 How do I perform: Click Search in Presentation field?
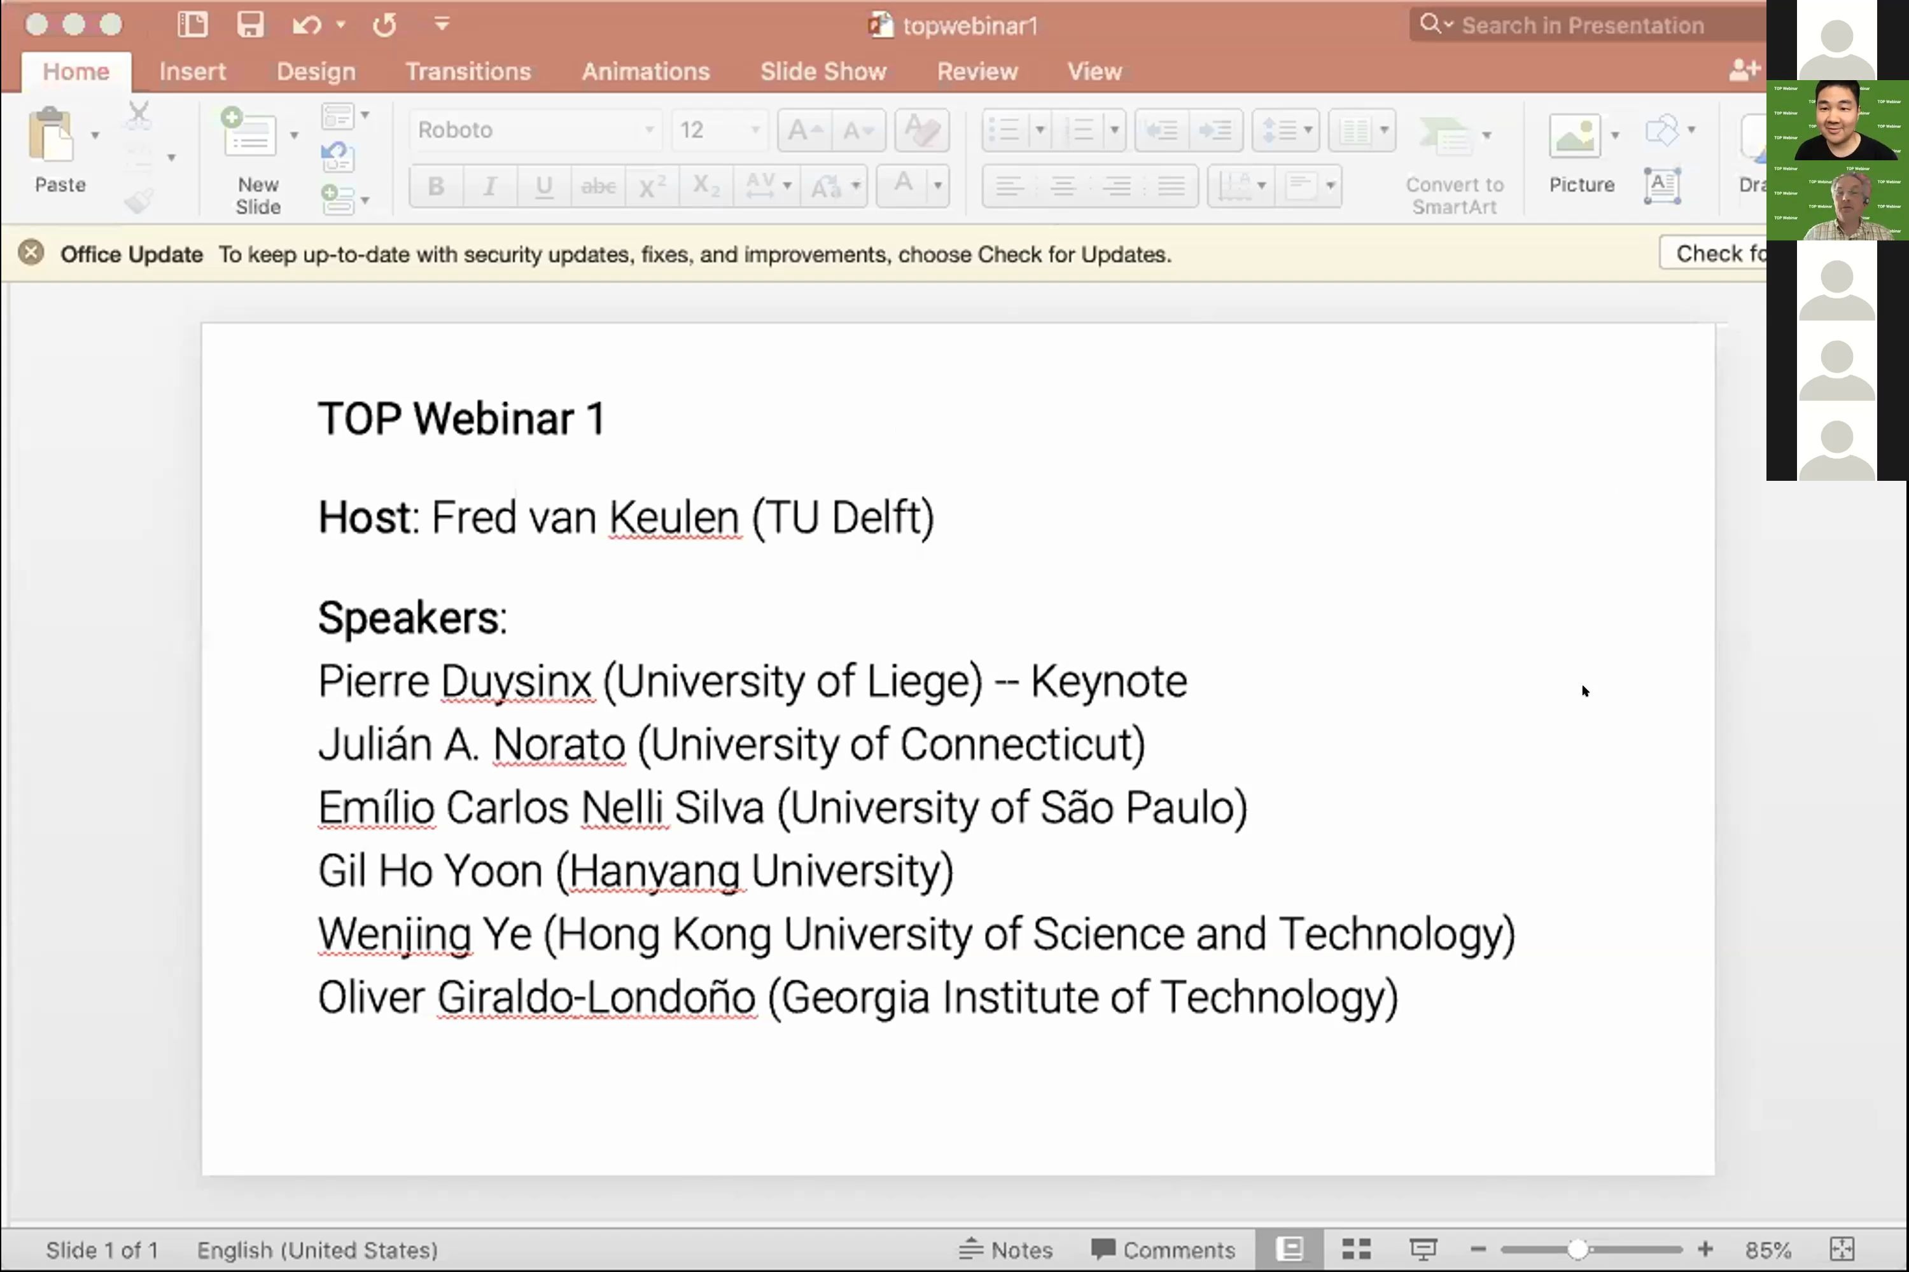(x=1587, y=25)
